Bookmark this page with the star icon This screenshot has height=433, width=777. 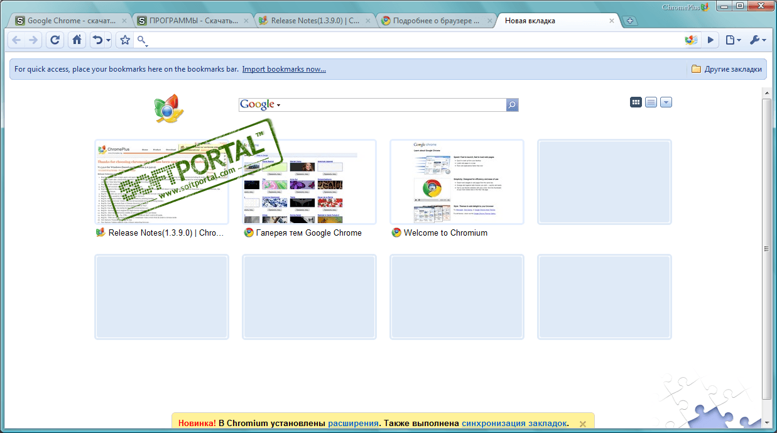(x=125, y=40)
